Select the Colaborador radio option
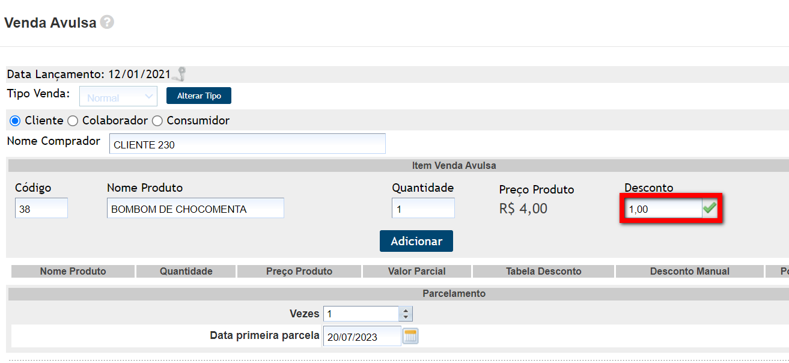 (x=73, y=121)
